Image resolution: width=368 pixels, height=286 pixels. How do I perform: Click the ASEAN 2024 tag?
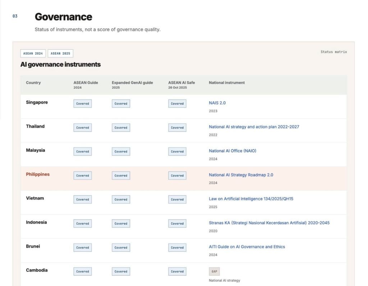click(33, 53)
